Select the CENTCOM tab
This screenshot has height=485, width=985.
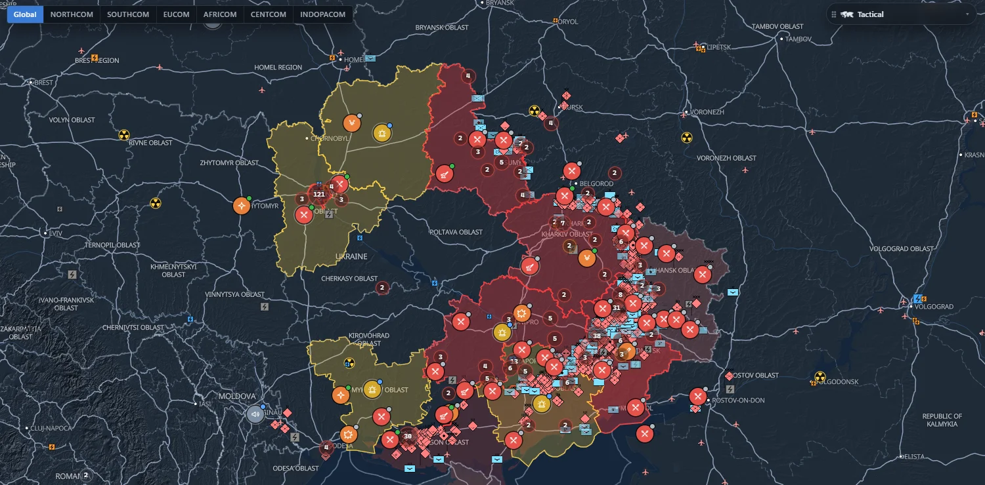click(x=269, y=14)
